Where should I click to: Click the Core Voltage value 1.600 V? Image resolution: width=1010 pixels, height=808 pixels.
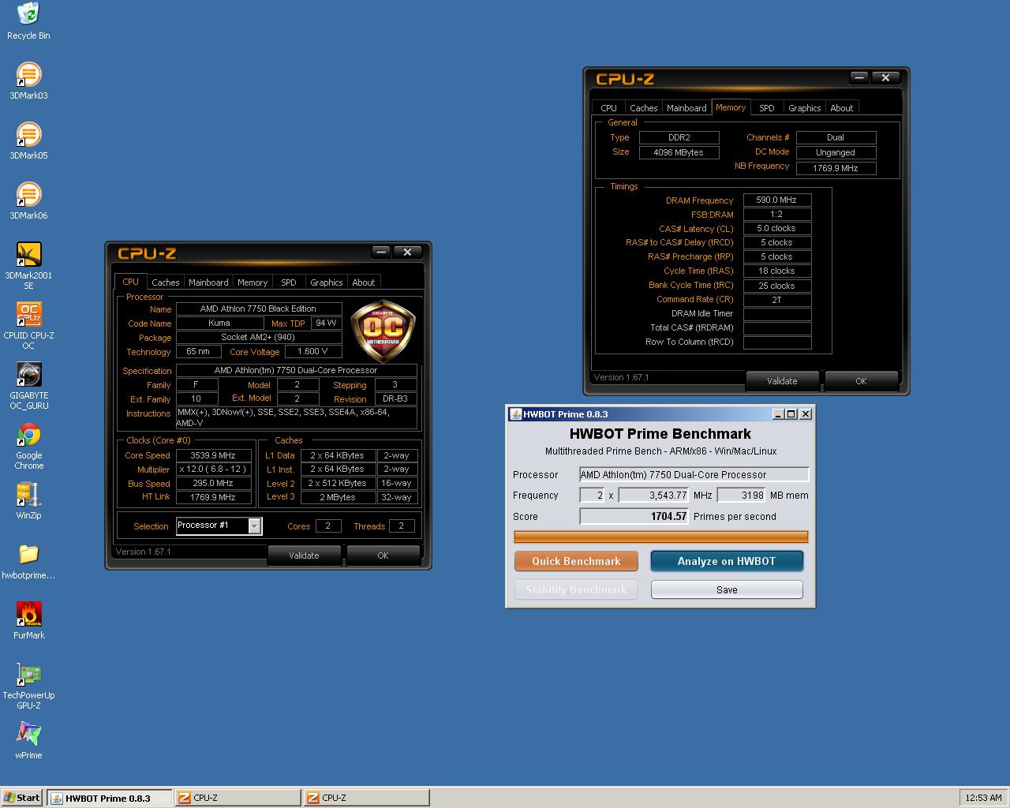(313, 351)
